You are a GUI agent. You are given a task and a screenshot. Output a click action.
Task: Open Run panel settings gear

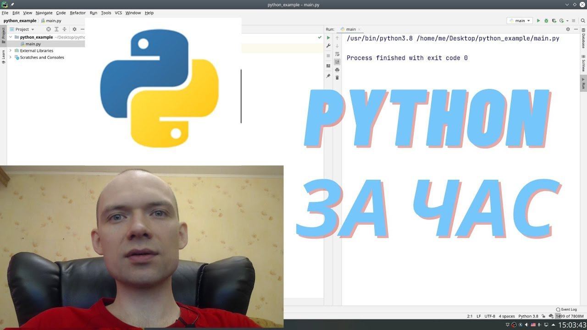568,29
